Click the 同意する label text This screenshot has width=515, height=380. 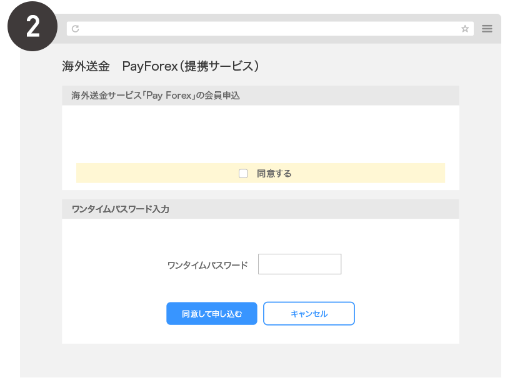pyautogui.click(x=274, y=173)
